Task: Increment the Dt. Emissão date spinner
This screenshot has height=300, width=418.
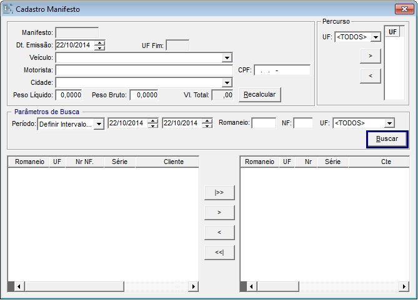Action: click(x=99, y=42)
